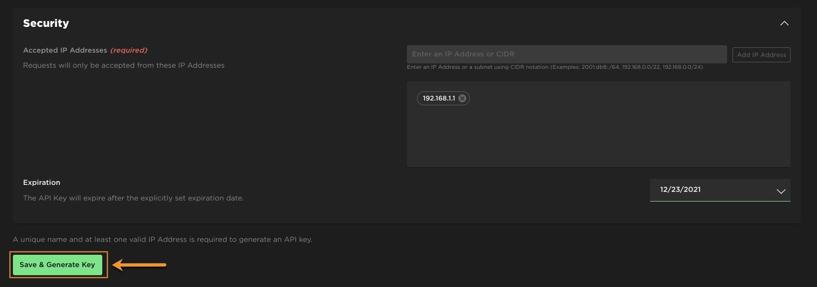817x287 pixels.
Task: Click the orange arrow pointing to Save
Action: tap(140, 264)
